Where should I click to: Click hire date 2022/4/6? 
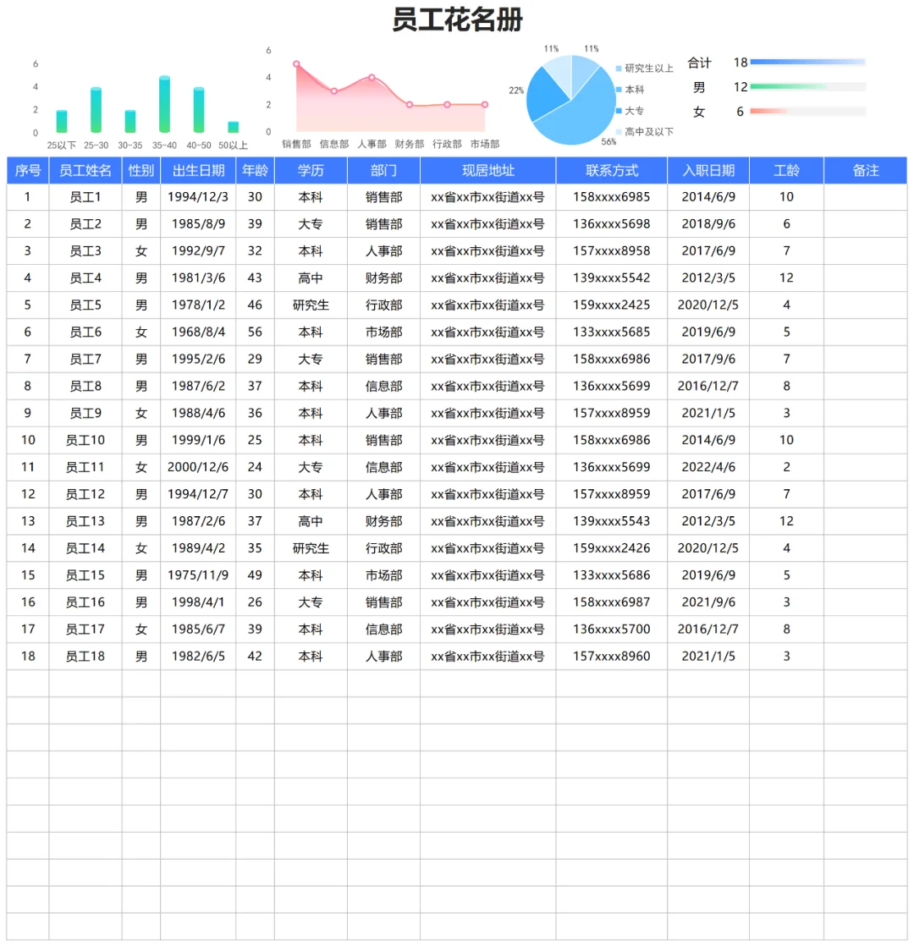coord(708,467)
